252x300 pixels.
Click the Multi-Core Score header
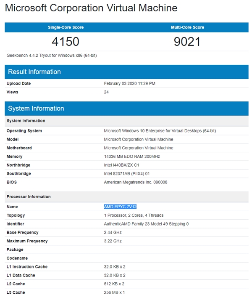point(187,27)
